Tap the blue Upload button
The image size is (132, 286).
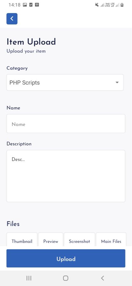[x=66, y=258]
